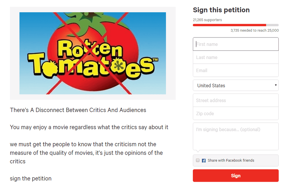Select the Email input box

pyautogui.click(x=236, y=71)
